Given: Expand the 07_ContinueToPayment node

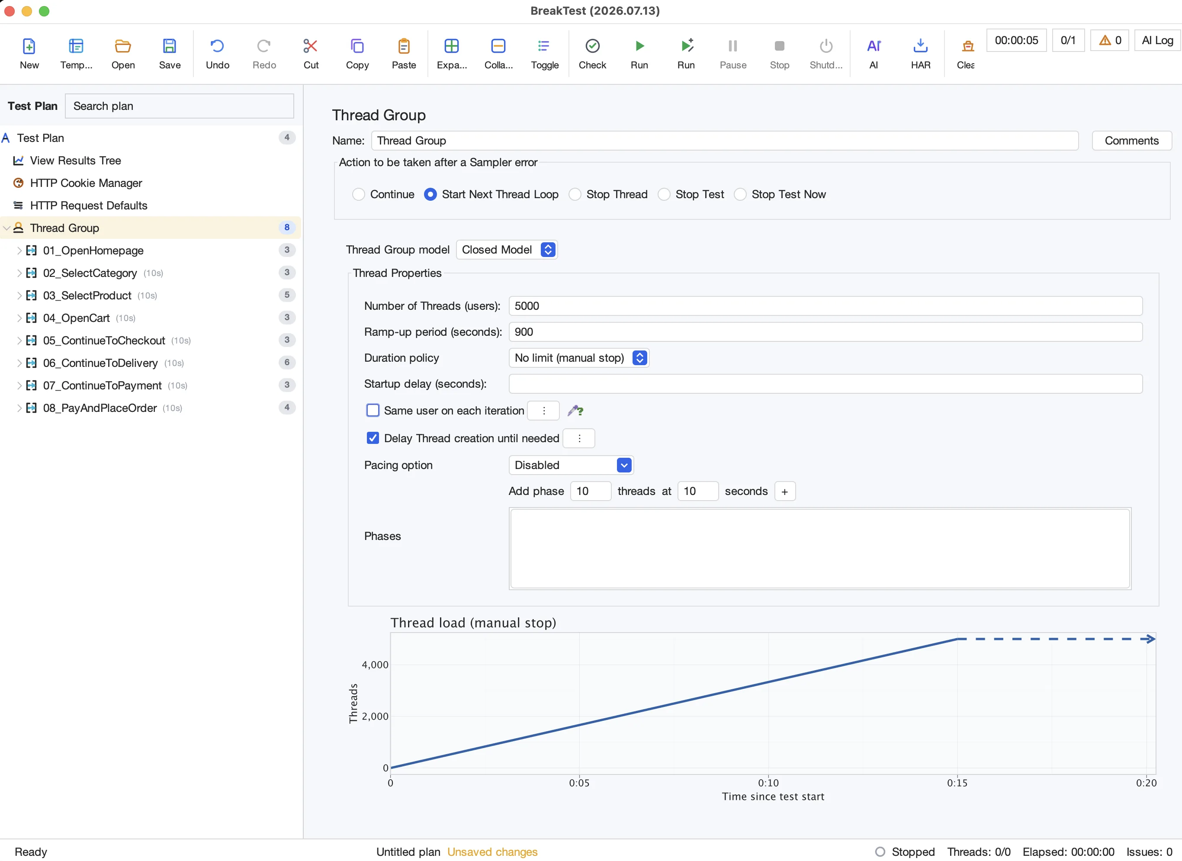Looking at the screenshot, I should point(19,386).
